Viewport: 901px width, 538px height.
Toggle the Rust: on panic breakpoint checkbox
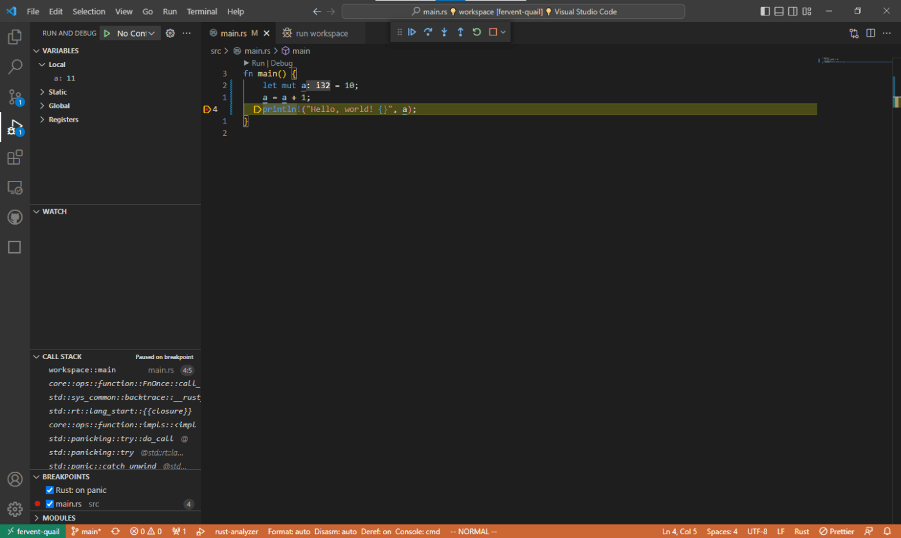click(x=50, y=490)
